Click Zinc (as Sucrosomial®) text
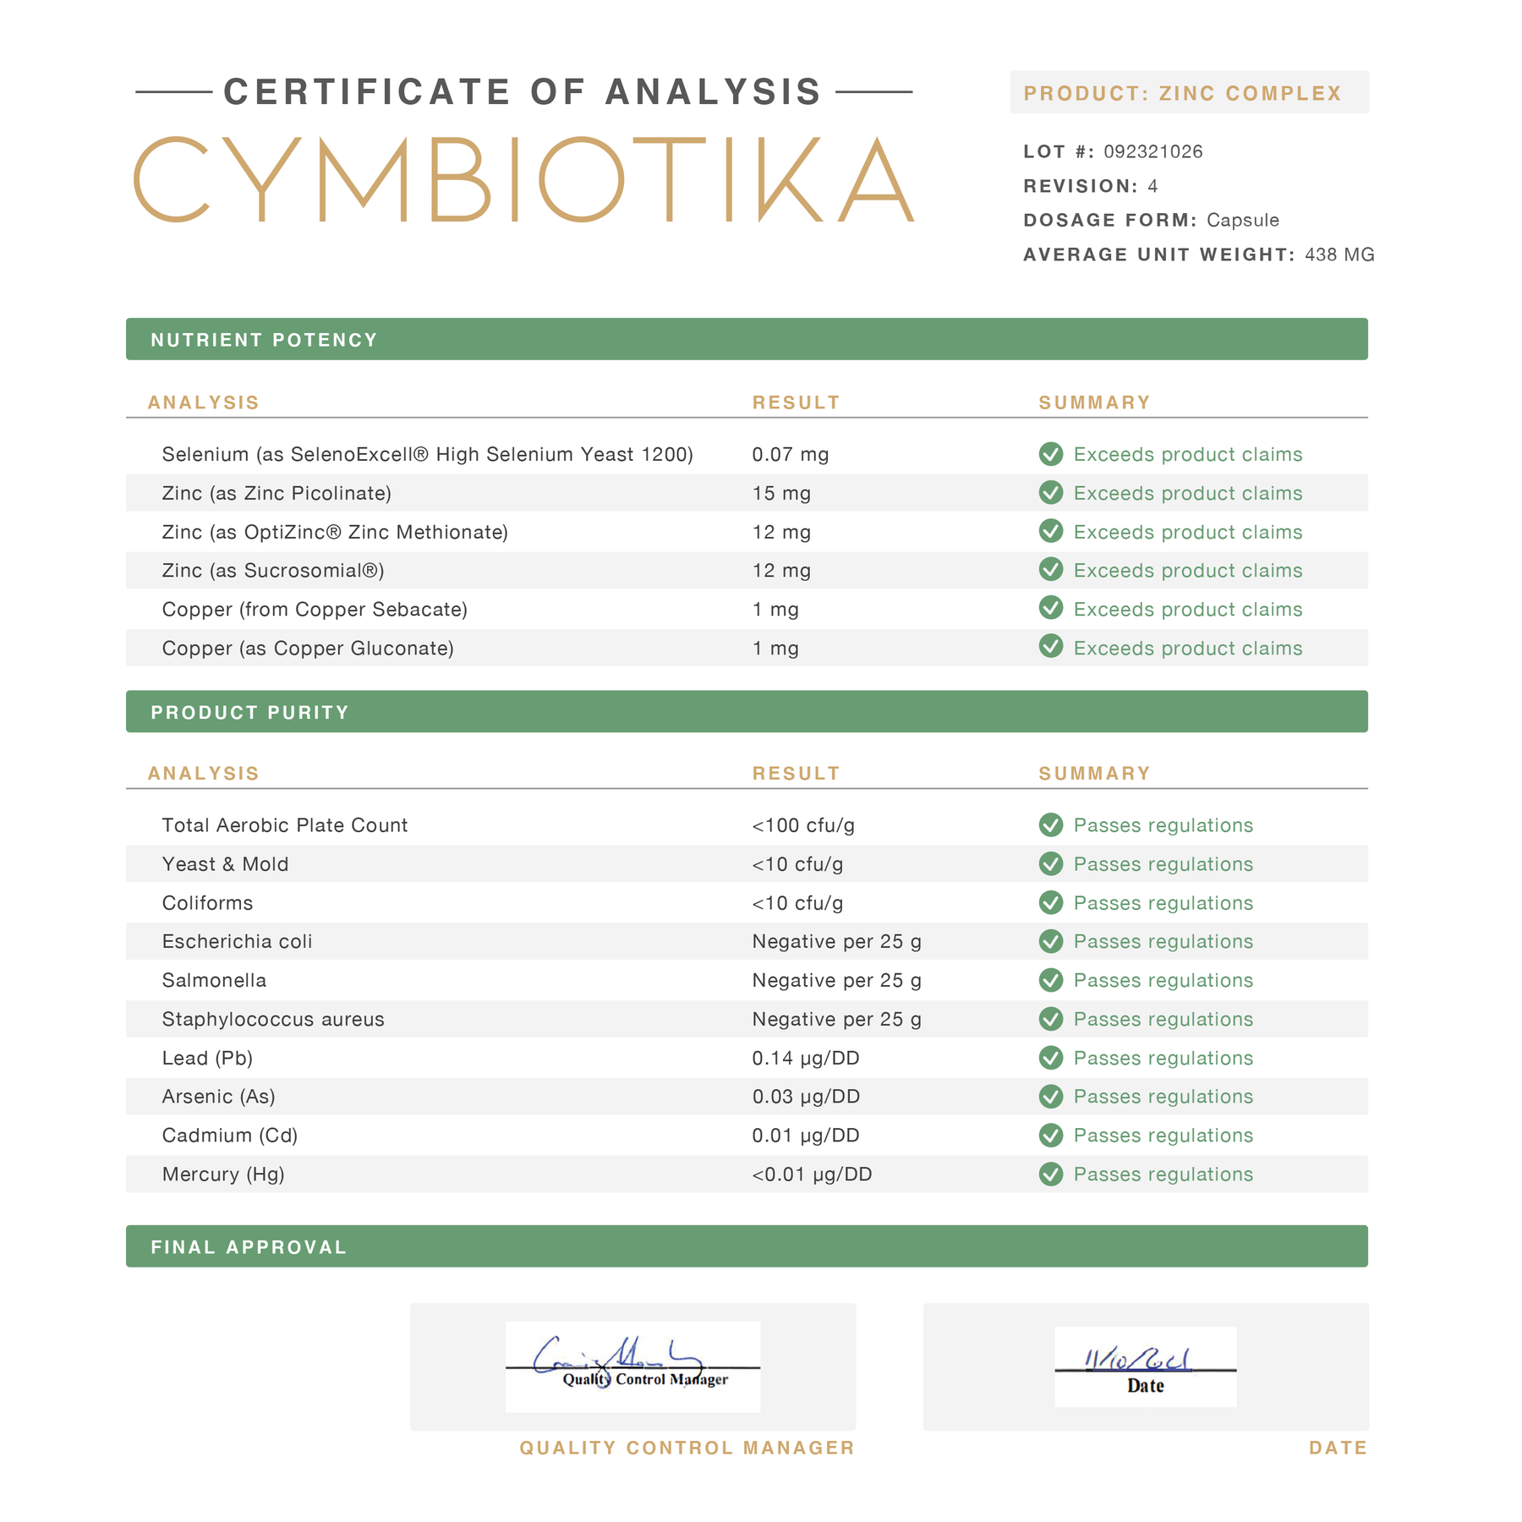The image size is (1522, 1522). click(273, 570)
